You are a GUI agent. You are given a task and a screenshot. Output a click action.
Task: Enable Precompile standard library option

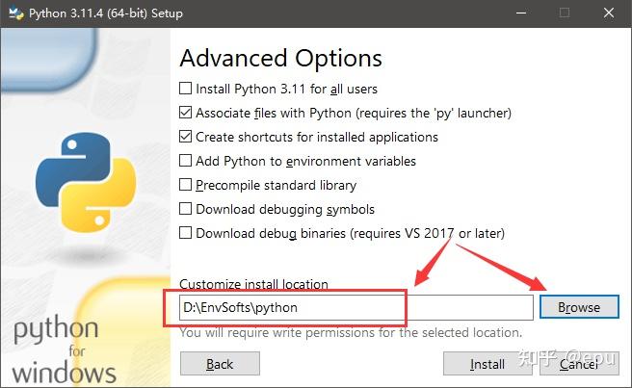pos(186,185)
